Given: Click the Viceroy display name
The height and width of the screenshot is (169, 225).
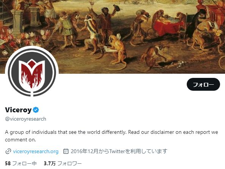Looking at the screenshot, I should click(18, 110).
